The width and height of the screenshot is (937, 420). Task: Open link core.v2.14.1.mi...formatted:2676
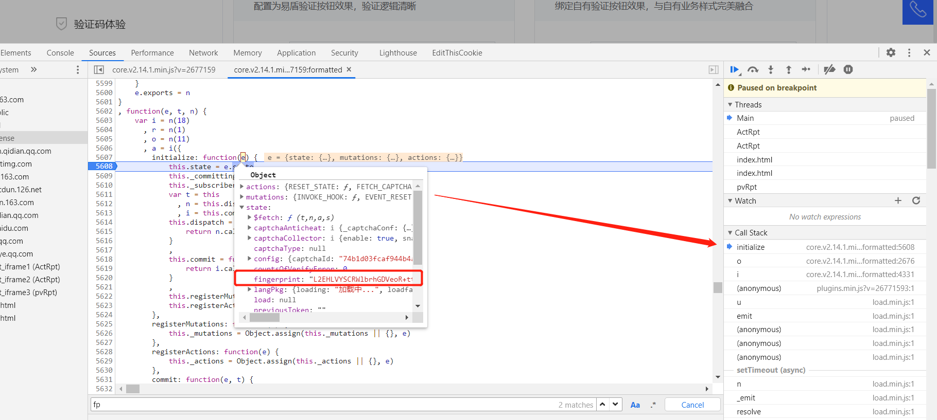[x=860, y=261]
